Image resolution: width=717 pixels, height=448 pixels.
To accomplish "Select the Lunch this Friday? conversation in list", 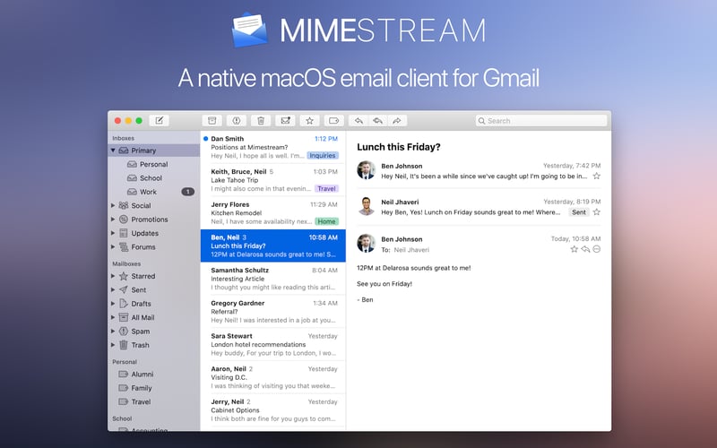I will (273, 246).
